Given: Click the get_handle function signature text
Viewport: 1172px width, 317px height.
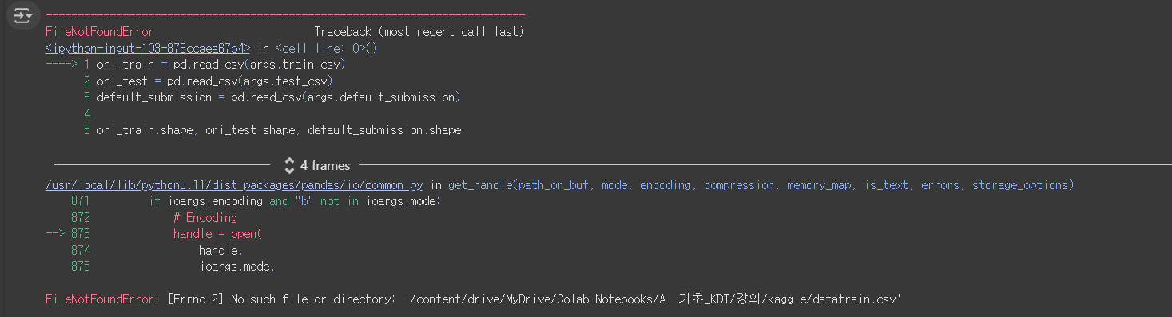Looking at the screenshot, I should (x=761, y=185).
